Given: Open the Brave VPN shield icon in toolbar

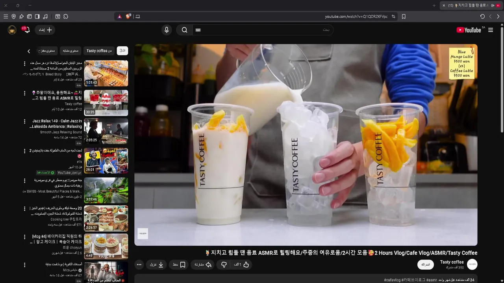Looking at the screenshot, I should click(13, 17).
